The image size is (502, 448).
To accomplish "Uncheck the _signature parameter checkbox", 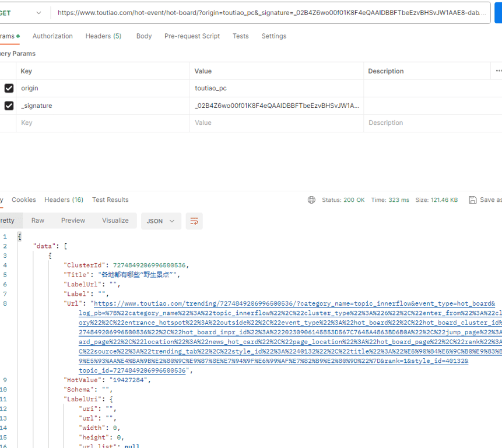I will point(9,106).
